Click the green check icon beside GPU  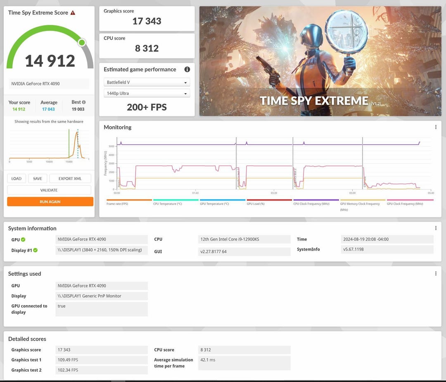(x=23, y=239)
